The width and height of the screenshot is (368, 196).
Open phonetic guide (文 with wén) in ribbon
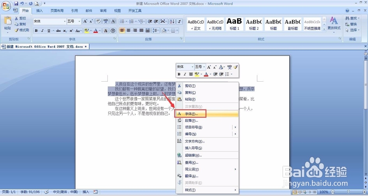point(106,21)
